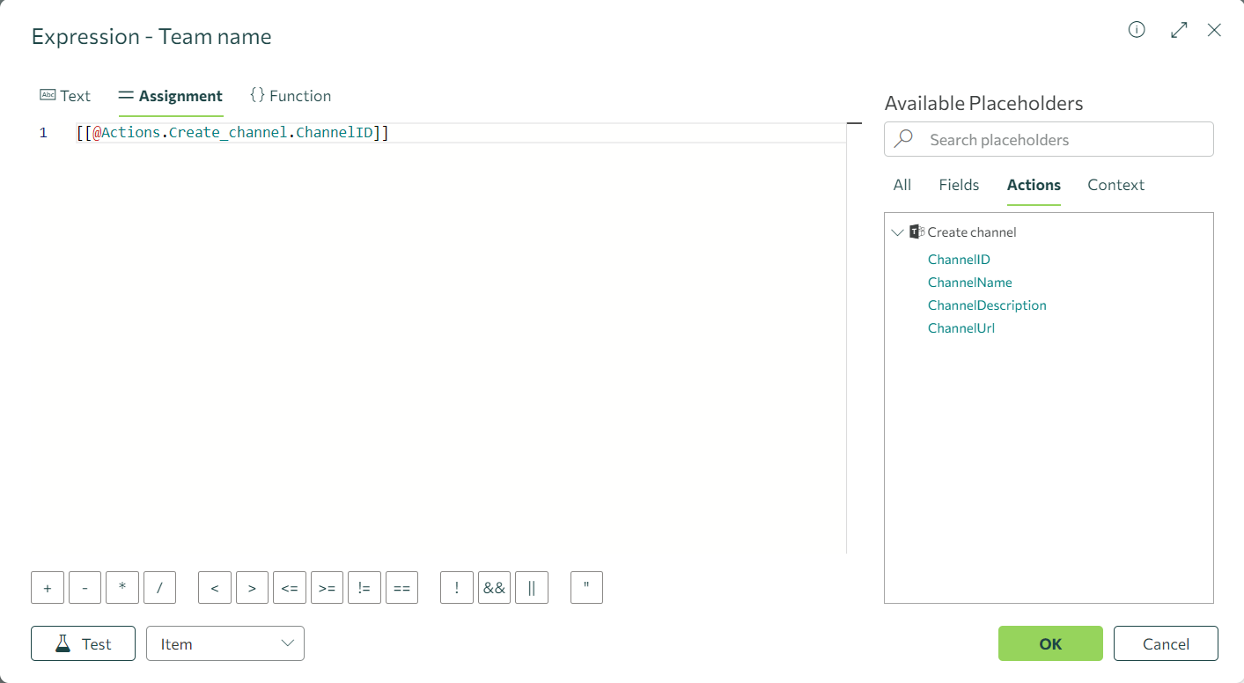Click the Teams icon beside Create channel
Viewport: 1244px width, 683px height.
(916, 232)
